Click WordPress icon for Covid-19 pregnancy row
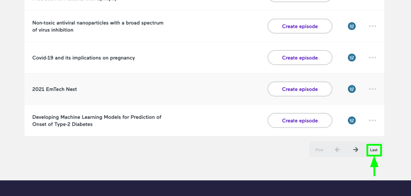 (352, 58)
